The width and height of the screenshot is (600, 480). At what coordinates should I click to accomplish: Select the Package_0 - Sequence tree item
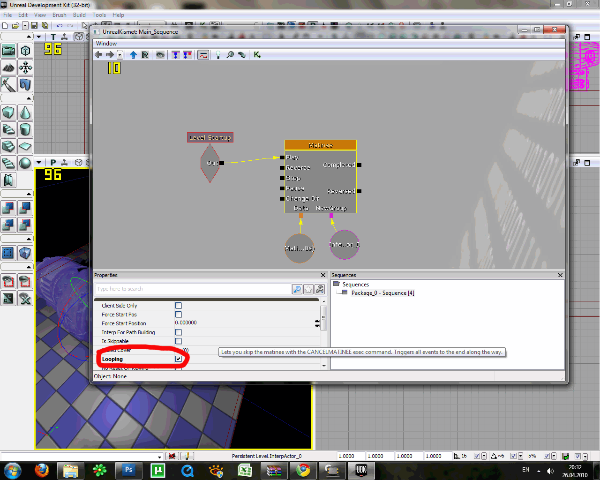[382, 293]
